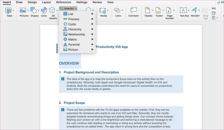Open the insert object dropdown arrow
This screenshot has height=130, width=224.
[x=217, y=18]
